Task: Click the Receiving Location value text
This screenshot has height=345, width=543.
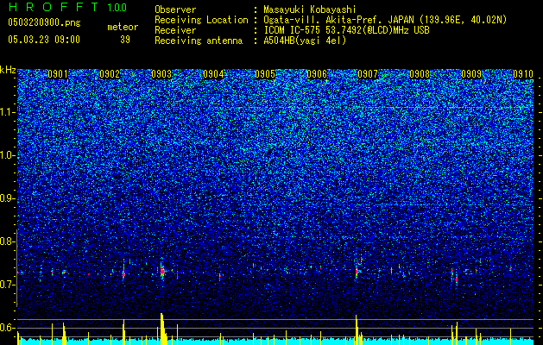Action: pos(385,20)
